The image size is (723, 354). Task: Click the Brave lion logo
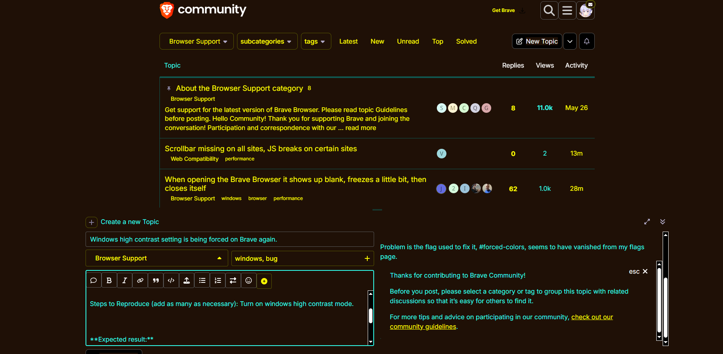point(167,10)
